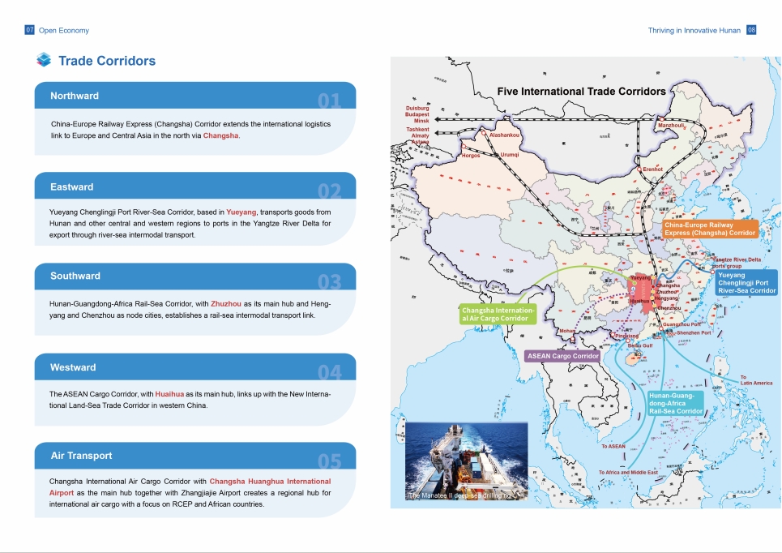
Task: Click the orange China-Europe Railway Express label
Action: tap(710, 229)
